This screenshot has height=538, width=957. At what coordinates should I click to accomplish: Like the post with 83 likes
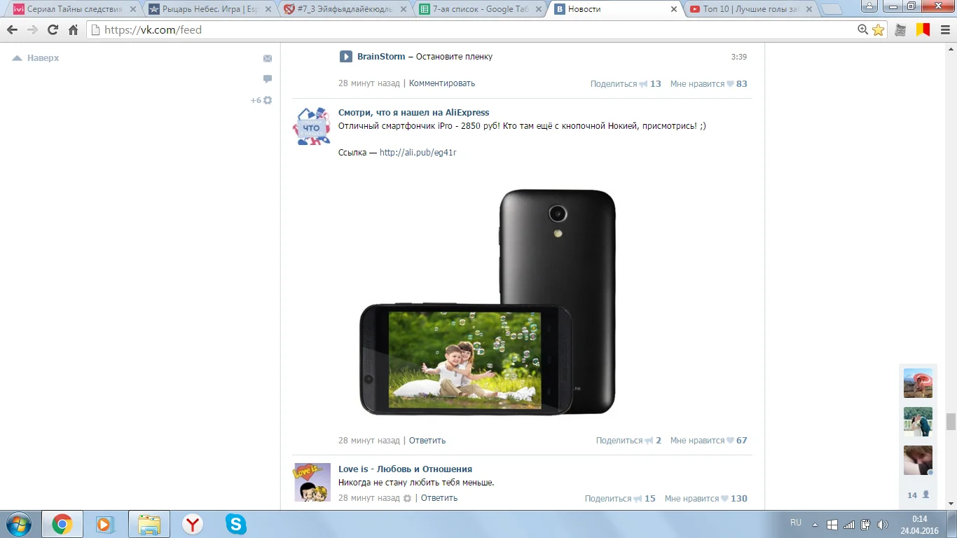pos(709,84)
